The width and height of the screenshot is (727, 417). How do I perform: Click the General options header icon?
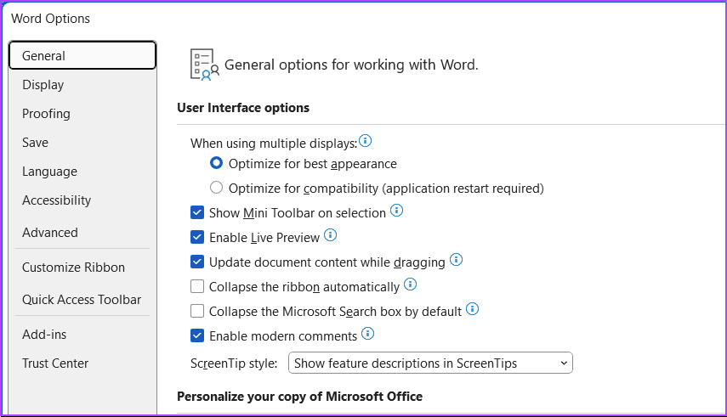(x=204, y=65)
